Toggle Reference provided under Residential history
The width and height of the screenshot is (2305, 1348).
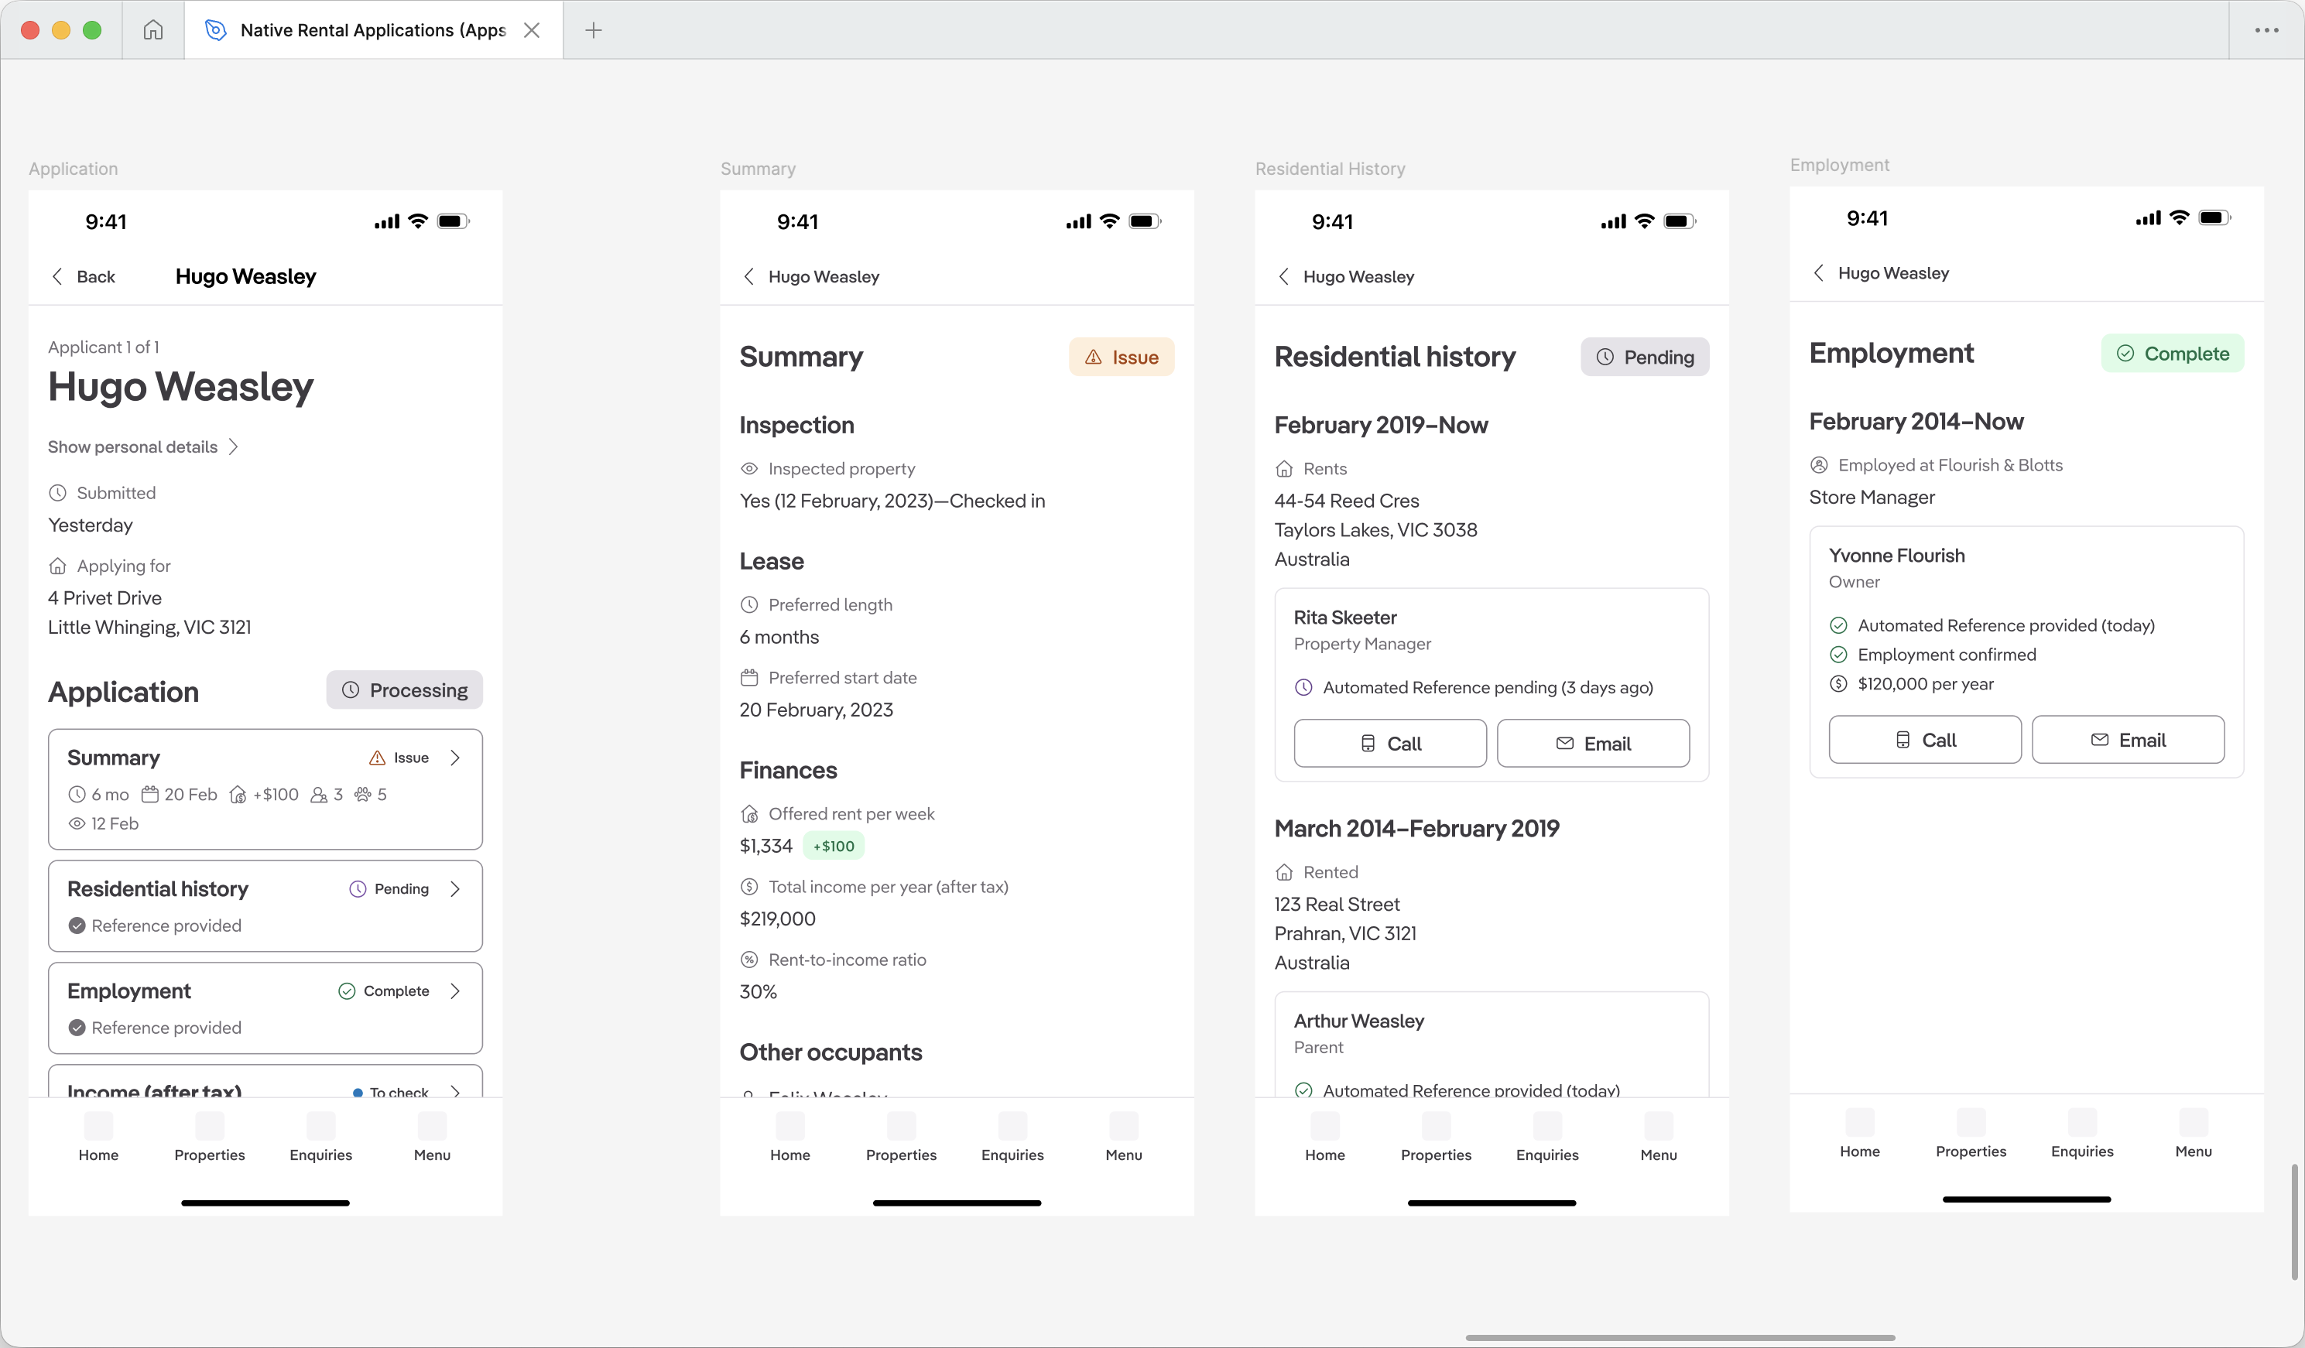tap(77, 925)
